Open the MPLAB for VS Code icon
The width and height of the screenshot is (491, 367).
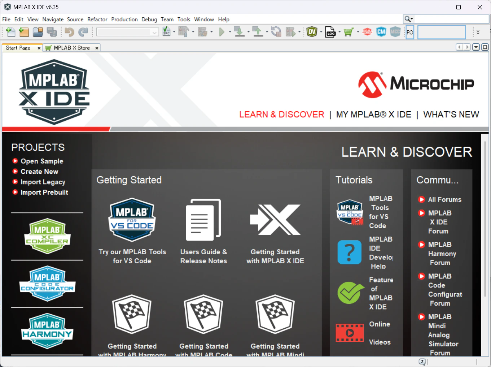point(132,220)
